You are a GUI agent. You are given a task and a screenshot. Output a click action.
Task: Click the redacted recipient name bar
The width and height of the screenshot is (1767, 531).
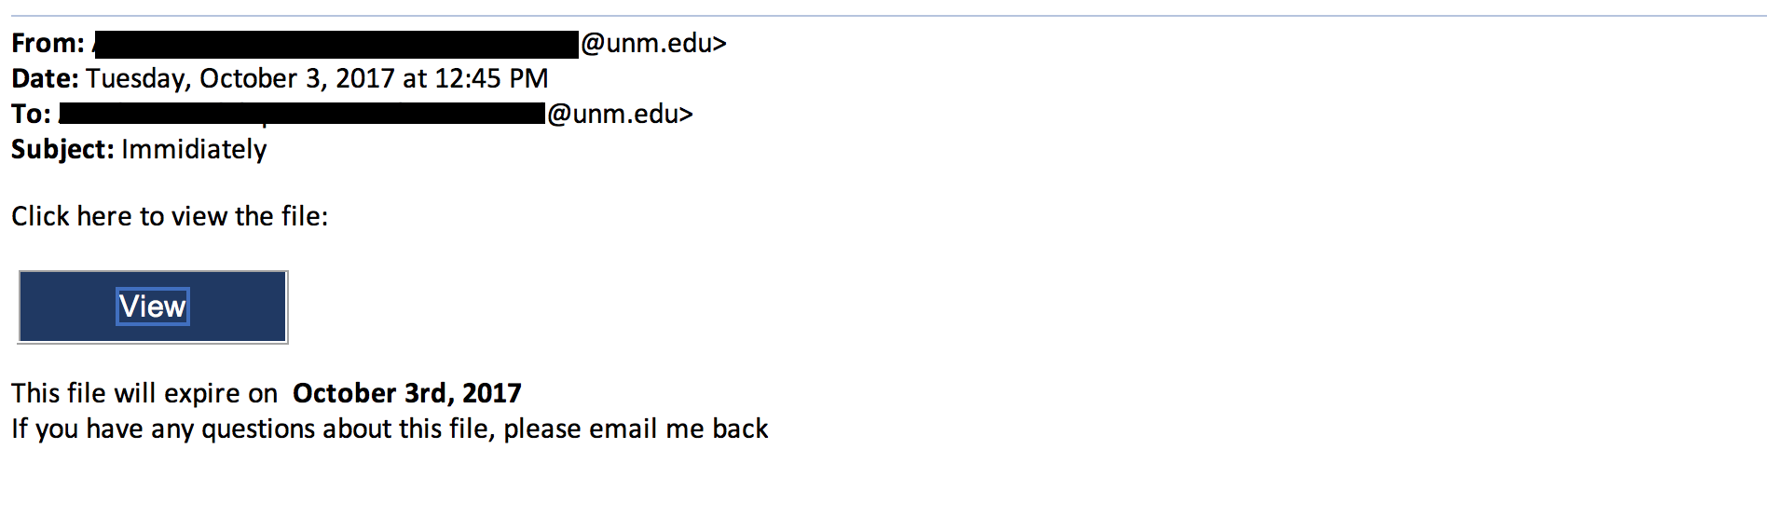tap(302, 115)
